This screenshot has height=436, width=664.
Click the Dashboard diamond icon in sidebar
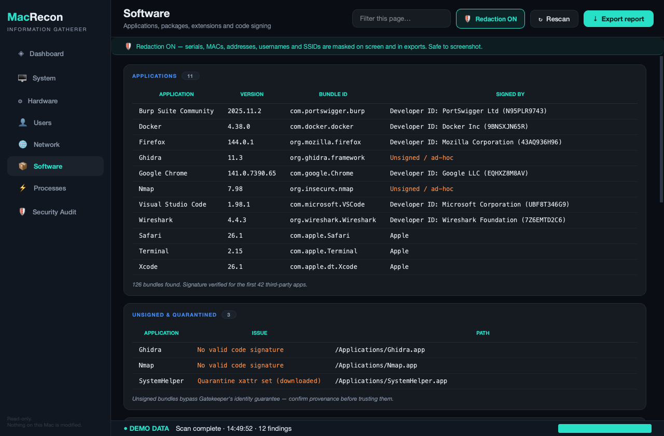pyautogui.click(x=21, y=53)
